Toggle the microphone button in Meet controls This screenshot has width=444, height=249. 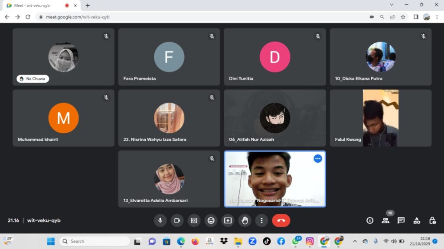point(160,220)
